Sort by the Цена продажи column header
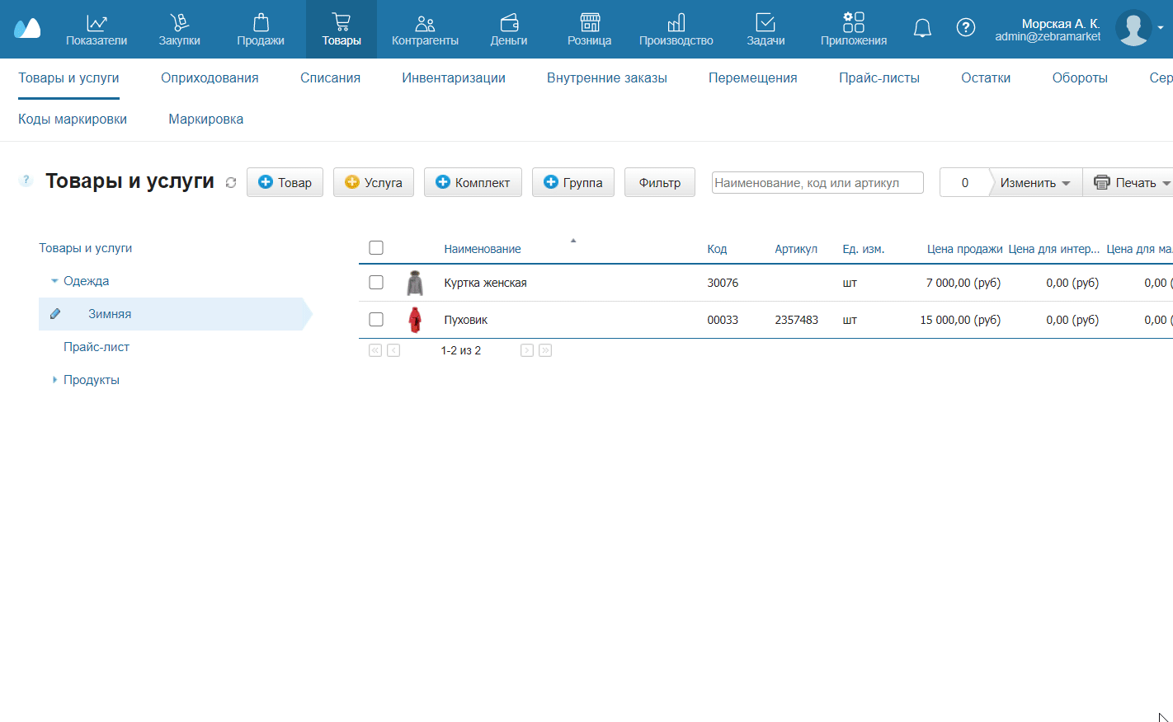The height and width of the screenshot is (722, 1173). (x=964, y=249)
